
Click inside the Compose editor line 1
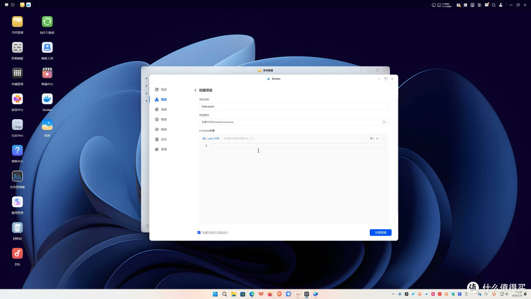point(299,146)
